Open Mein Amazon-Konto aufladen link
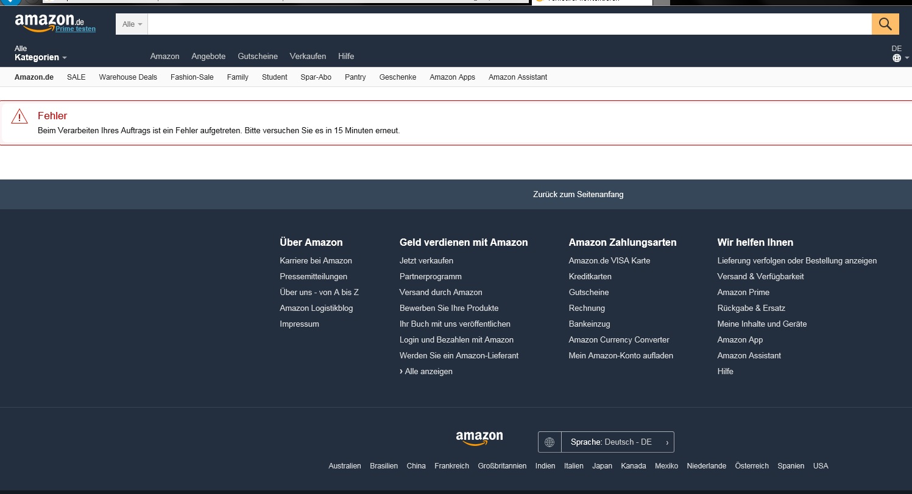912x494 pixels. click(621, 355)
